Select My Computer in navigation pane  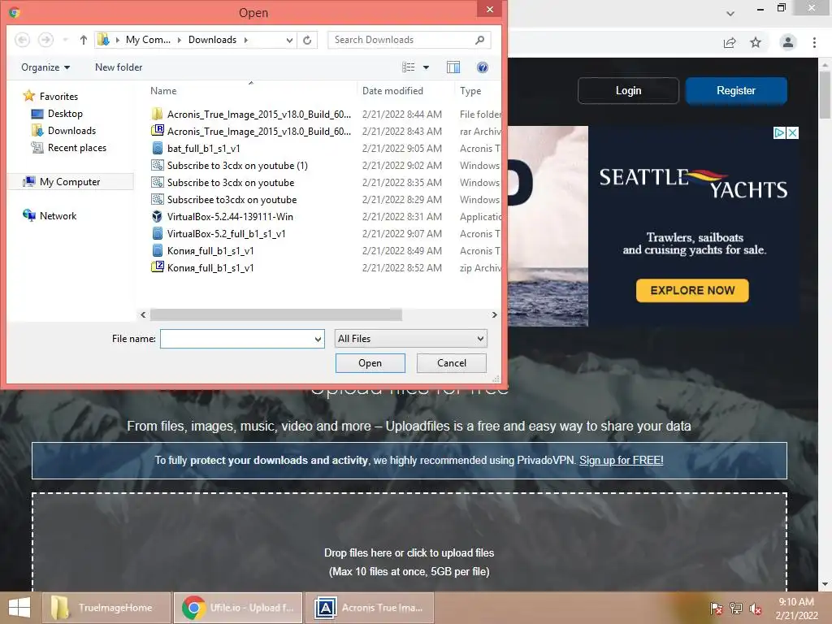pos(71,181)
